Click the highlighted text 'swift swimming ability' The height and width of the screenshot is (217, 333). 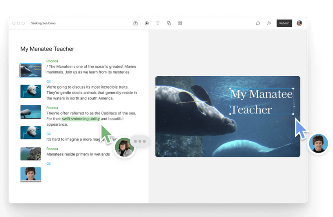[x=81, y=119]
